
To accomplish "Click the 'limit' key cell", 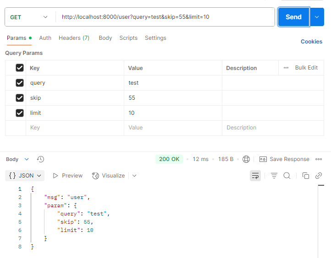I will (x=75, y=113).
